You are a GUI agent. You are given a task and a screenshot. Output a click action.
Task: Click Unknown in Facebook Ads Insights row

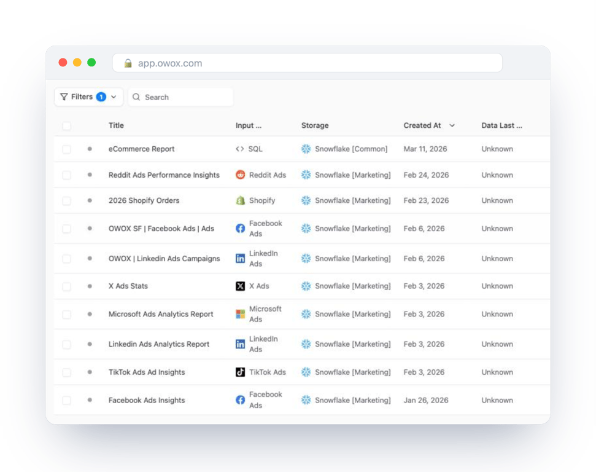[x=497, y=400]
